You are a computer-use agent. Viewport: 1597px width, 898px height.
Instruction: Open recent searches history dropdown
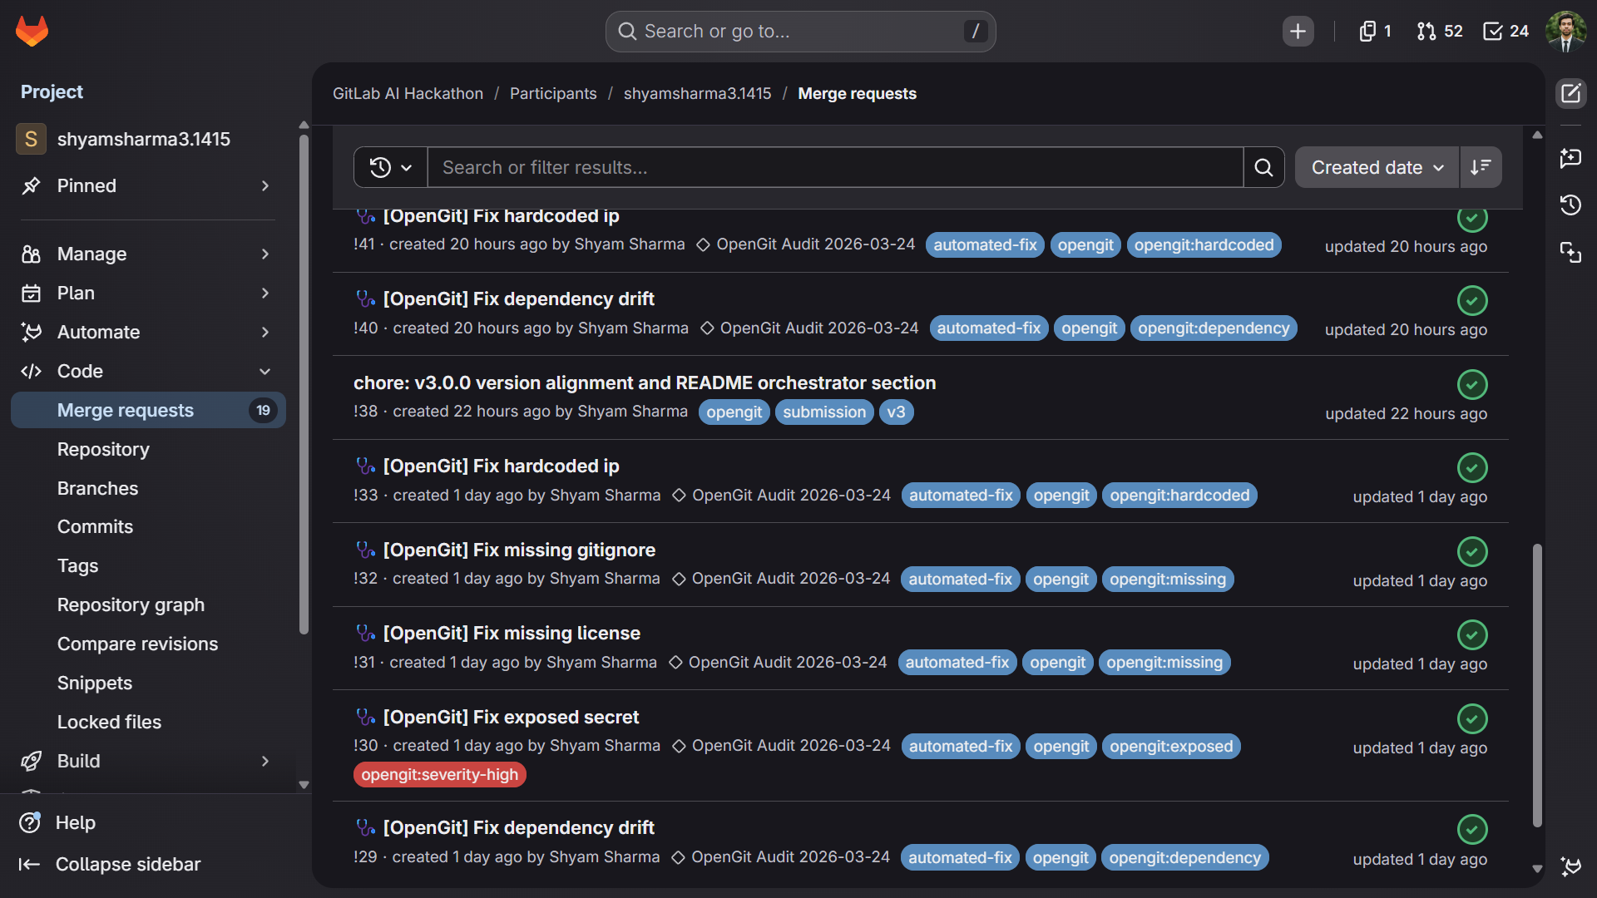point(390,168)
